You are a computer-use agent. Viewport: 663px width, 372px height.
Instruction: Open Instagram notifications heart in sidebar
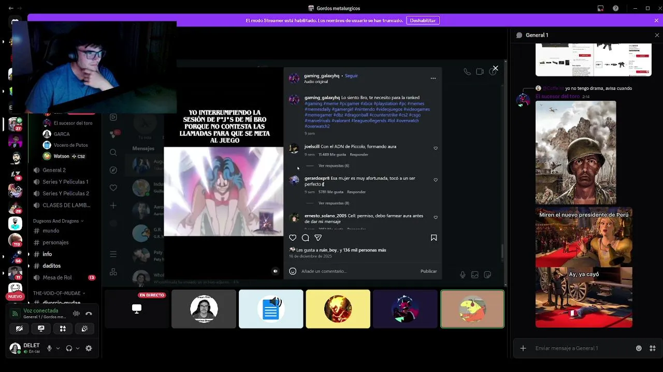tap(113, 188)
